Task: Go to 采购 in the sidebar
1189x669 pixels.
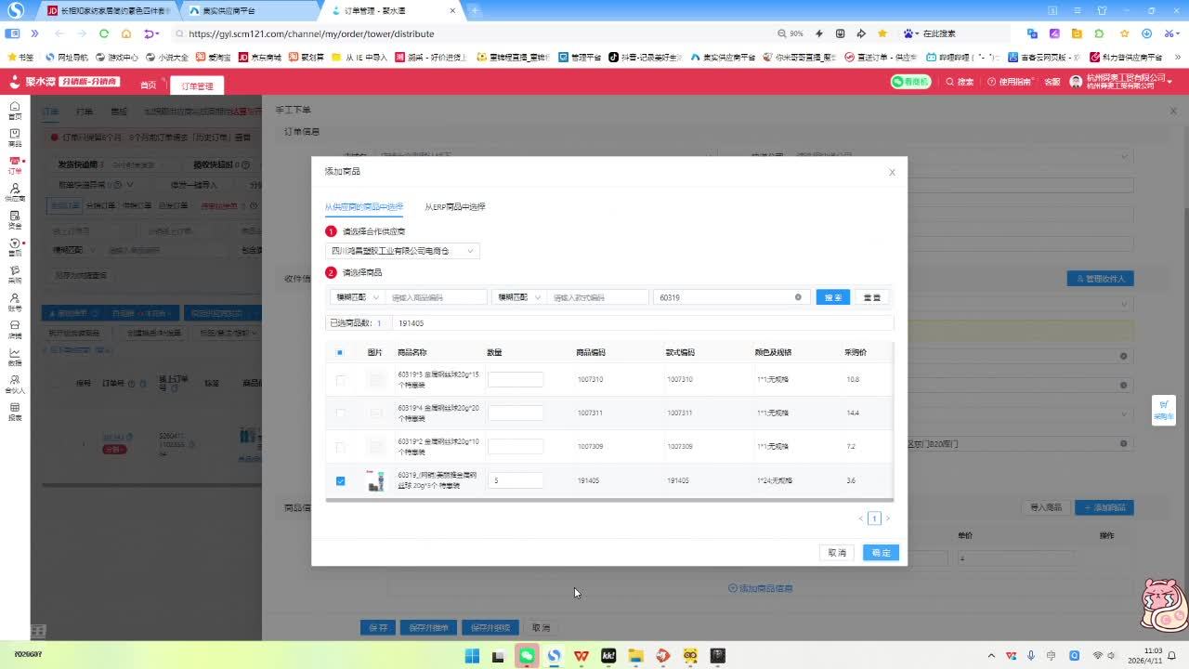Action: (x=15, y=274)
